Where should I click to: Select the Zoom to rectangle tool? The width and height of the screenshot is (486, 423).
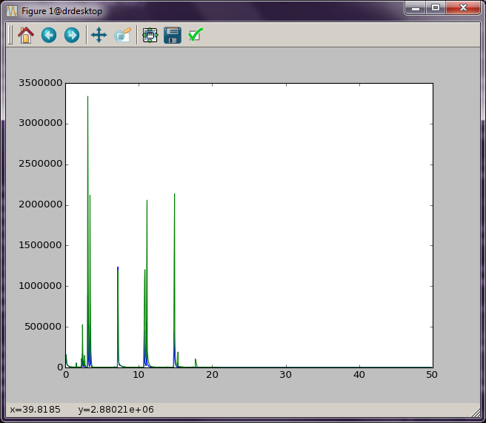123,35
